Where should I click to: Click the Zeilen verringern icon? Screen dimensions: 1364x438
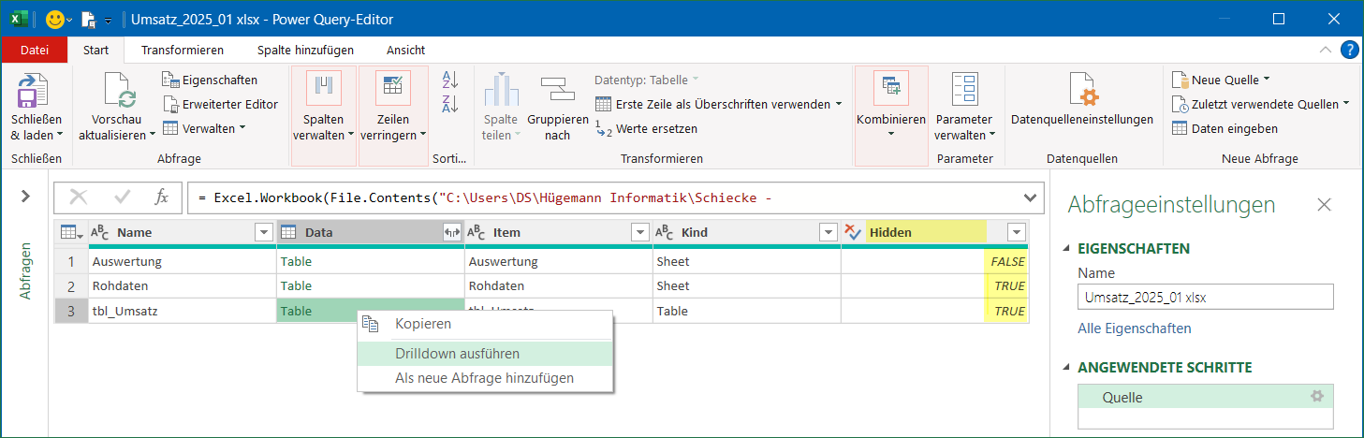(393, 89)
